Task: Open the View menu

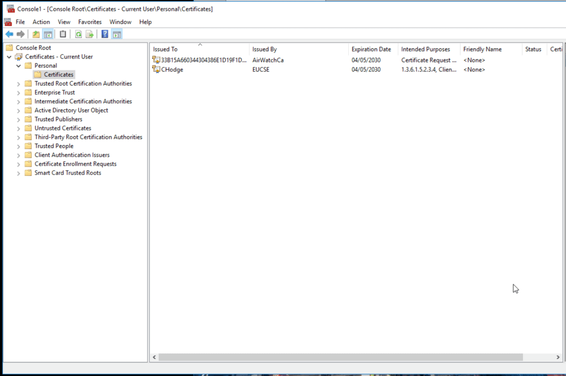Action: 64,22
